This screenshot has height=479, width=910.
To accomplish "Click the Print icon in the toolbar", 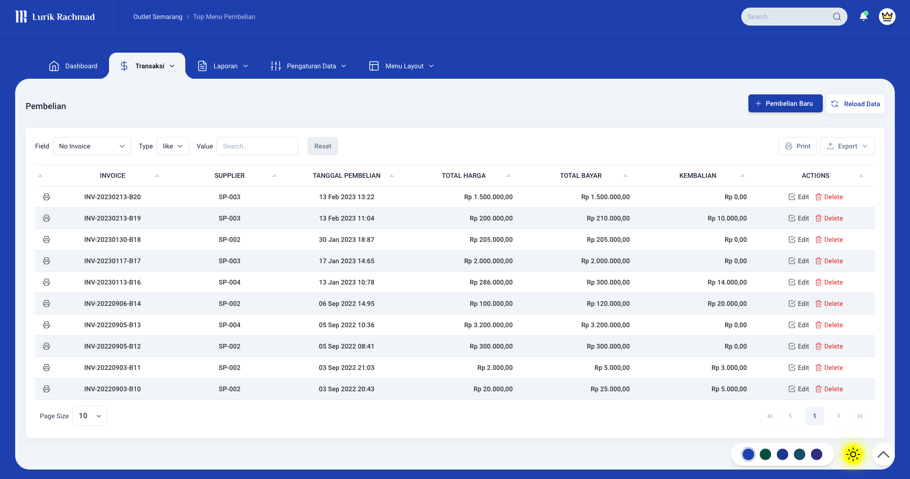I will pos(788,146).
